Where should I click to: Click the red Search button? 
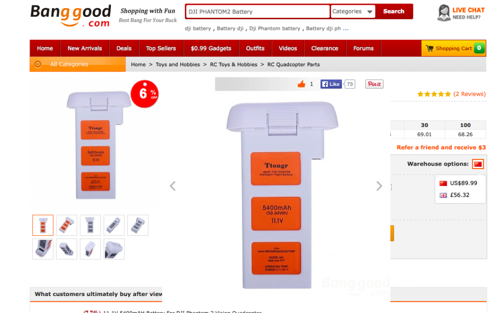click(x=394, y=12)
